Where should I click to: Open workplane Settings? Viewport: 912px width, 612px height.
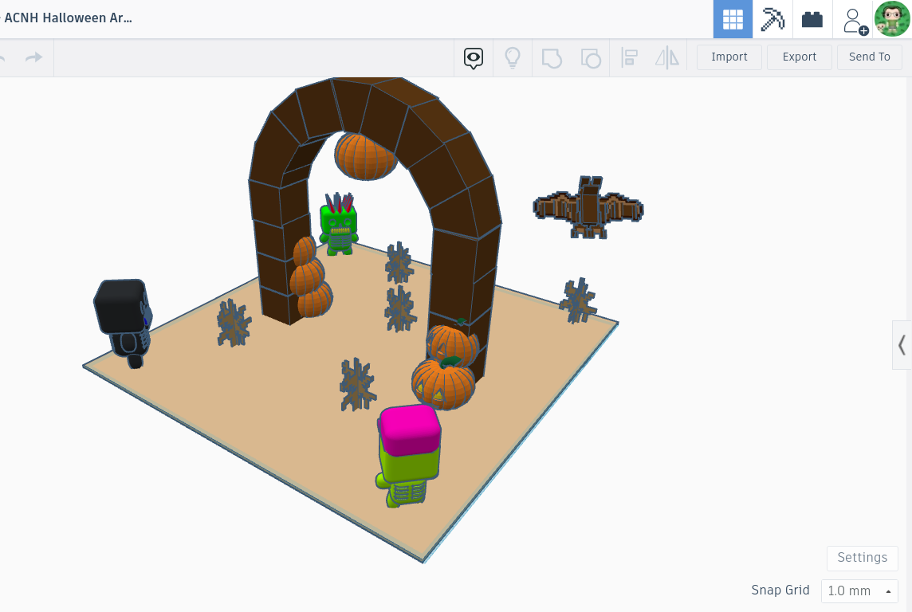point(862,558)
